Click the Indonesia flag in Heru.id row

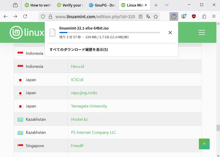20,67
